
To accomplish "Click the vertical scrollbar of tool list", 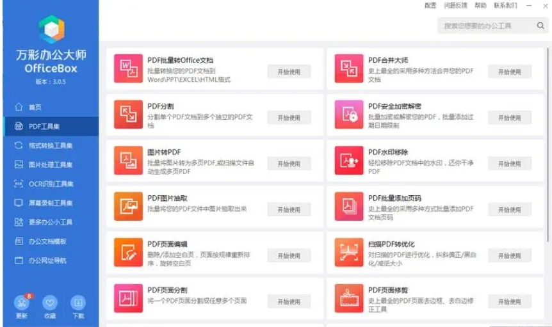I will (x=548, y=145).
